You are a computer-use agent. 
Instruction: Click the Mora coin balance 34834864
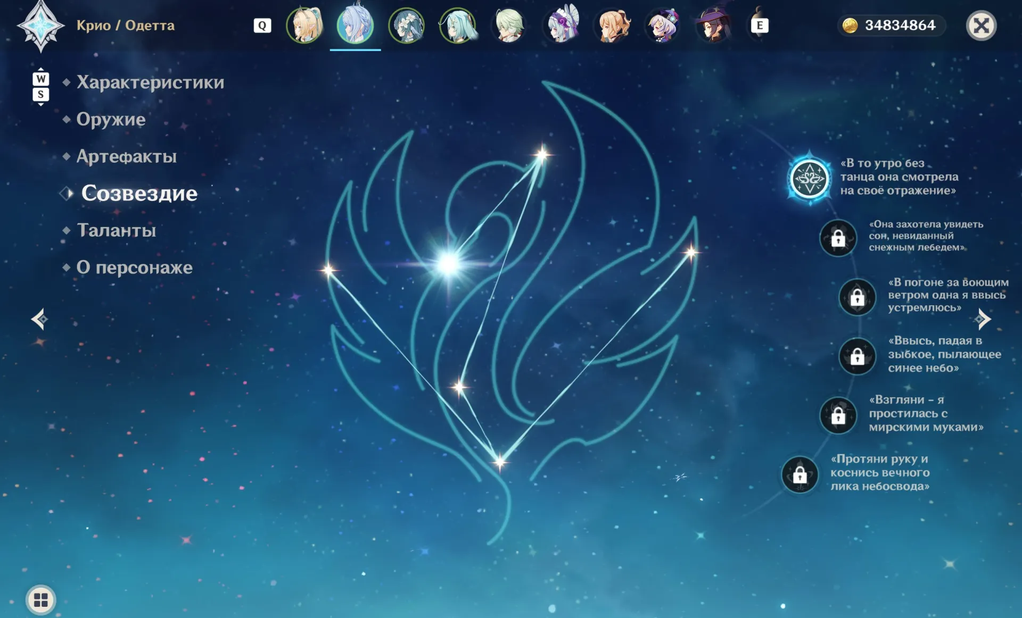[891, 25]
